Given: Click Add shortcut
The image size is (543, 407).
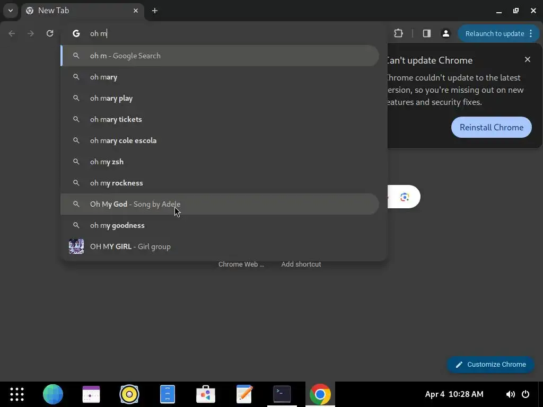Looking at the screenshot, I should (301, 264).
